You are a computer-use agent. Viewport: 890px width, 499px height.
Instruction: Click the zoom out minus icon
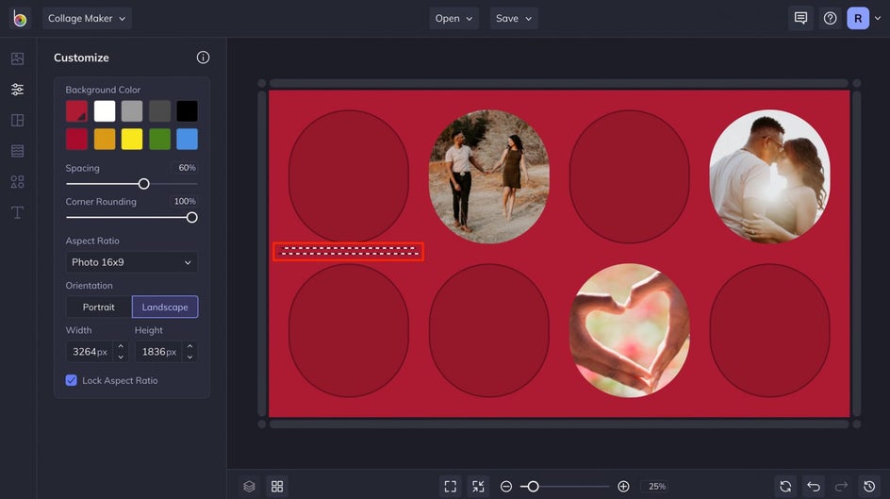(505, 487)
